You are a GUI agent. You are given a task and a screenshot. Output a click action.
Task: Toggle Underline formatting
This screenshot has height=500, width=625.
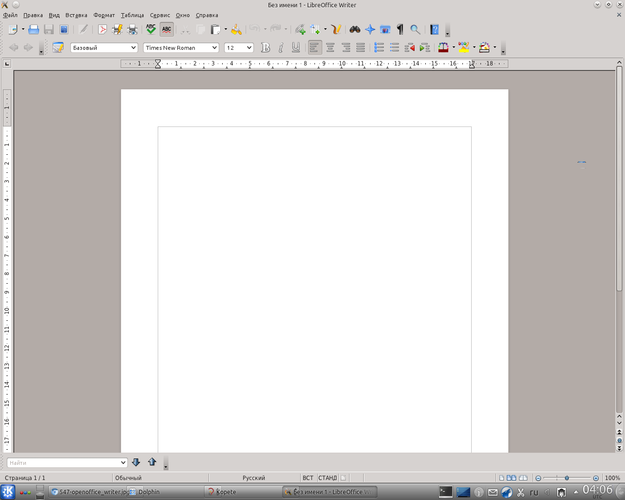click(x=296, y=47)
